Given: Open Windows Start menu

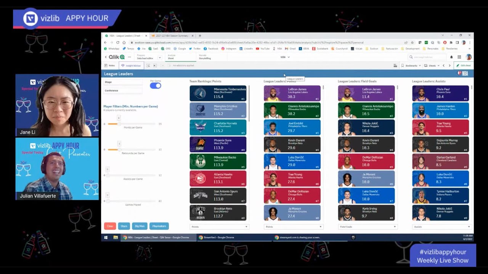Looking at the screenshot, I should tap(106, 237).
